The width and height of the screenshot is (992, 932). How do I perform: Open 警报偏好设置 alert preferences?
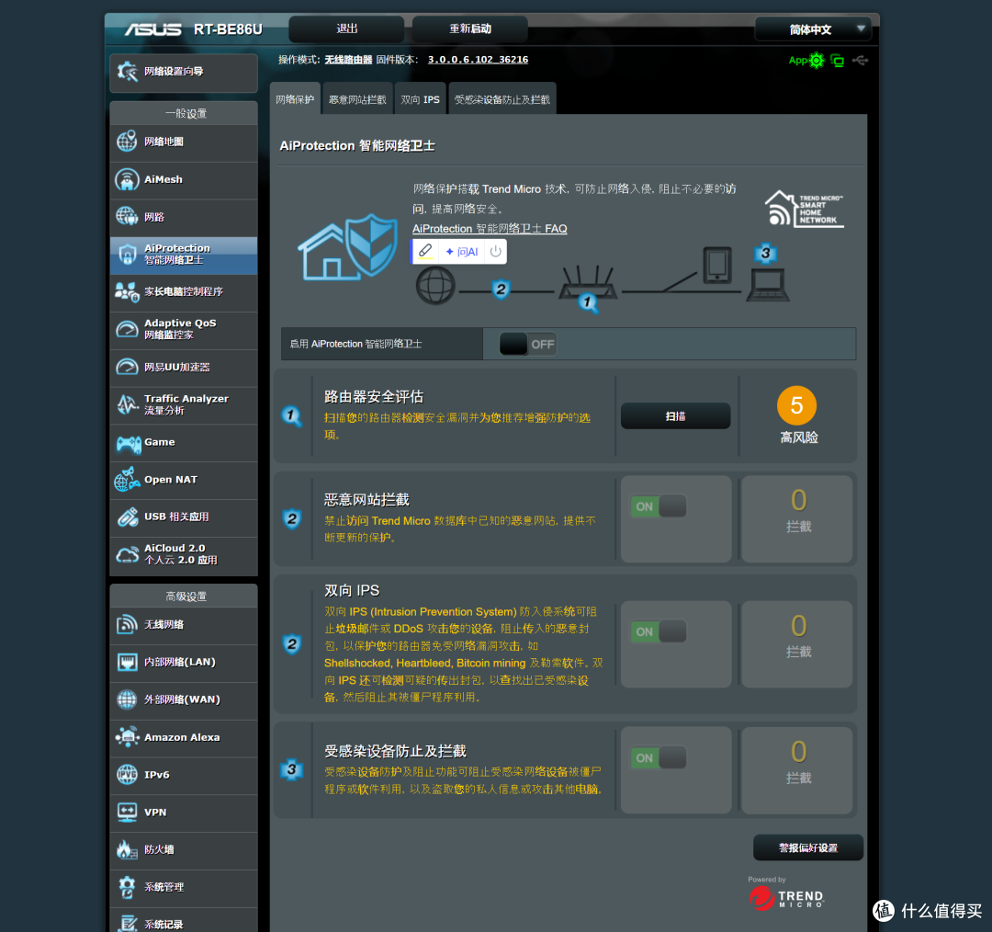tap(808, 847)
